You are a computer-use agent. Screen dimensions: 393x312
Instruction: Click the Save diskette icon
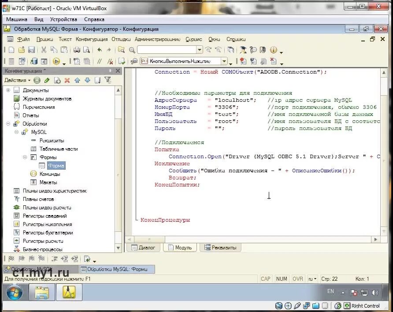point(31,50)
